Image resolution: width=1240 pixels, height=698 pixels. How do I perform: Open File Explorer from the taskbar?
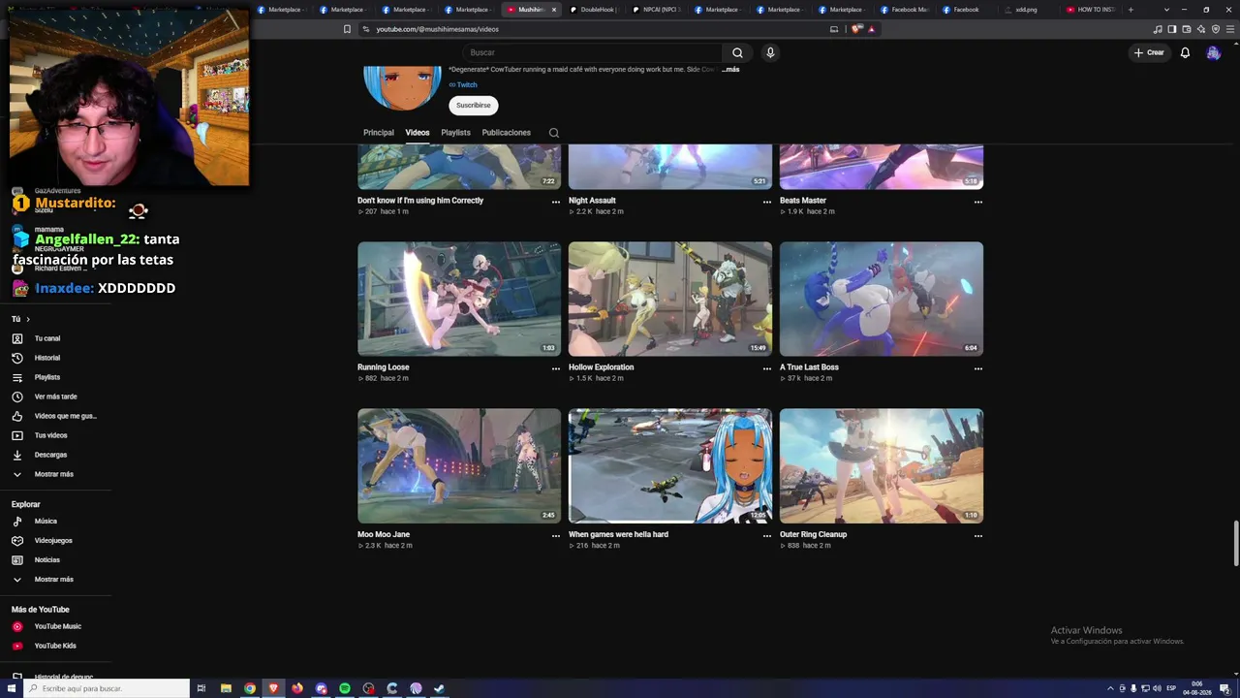pyautogui.click(x=226, y=688)
